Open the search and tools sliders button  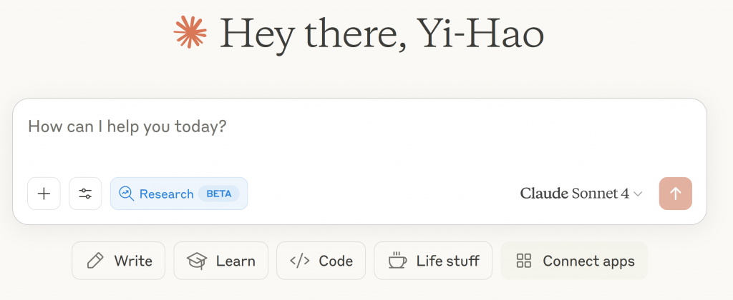click(x=85, y=194)
